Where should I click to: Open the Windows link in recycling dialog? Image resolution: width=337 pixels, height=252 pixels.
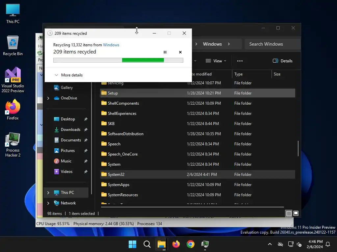[x=111, y=45]
